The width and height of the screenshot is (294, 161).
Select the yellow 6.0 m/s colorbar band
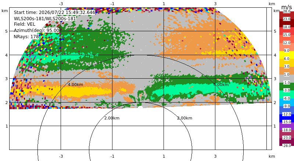coord(287,55)
